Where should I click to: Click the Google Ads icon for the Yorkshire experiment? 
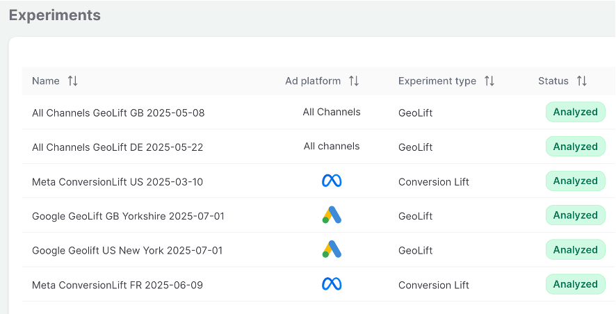[332, 215]
